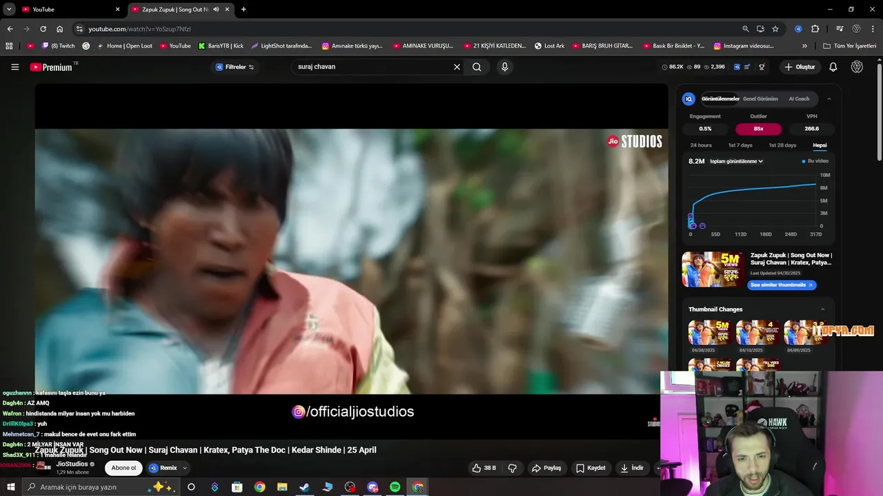Go back in Chrome
Viewport: 883px width, 496px height.
(x=10, y=29)
